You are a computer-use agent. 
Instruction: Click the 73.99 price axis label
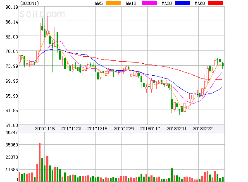coord(12,66)
